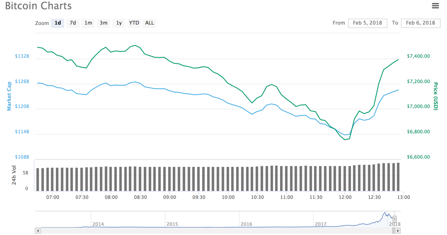Click the 08:30 time axis label
Screen dimensions: 447x235
tap(140, 197)
